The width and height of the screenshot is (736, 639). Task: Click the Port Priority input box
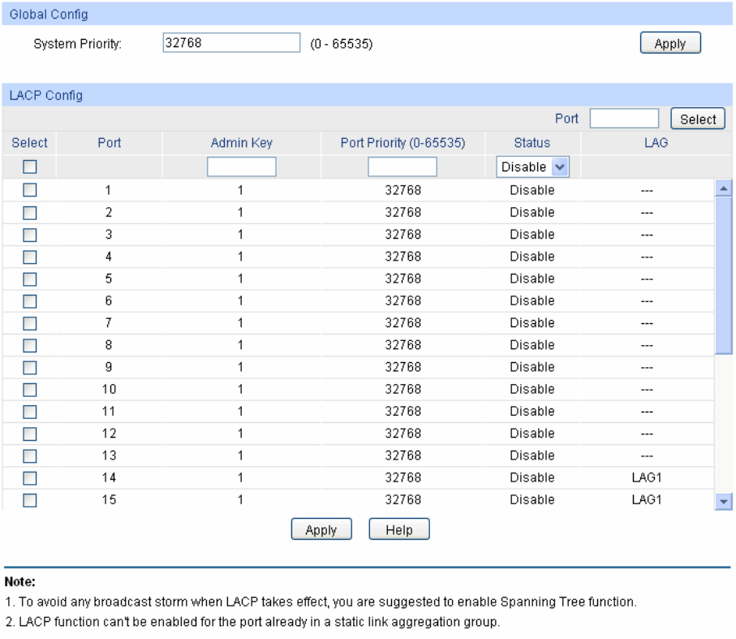(x=402, y=167)
